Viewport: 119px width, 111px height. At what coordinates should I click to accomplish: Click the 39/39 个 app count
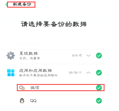75,73
